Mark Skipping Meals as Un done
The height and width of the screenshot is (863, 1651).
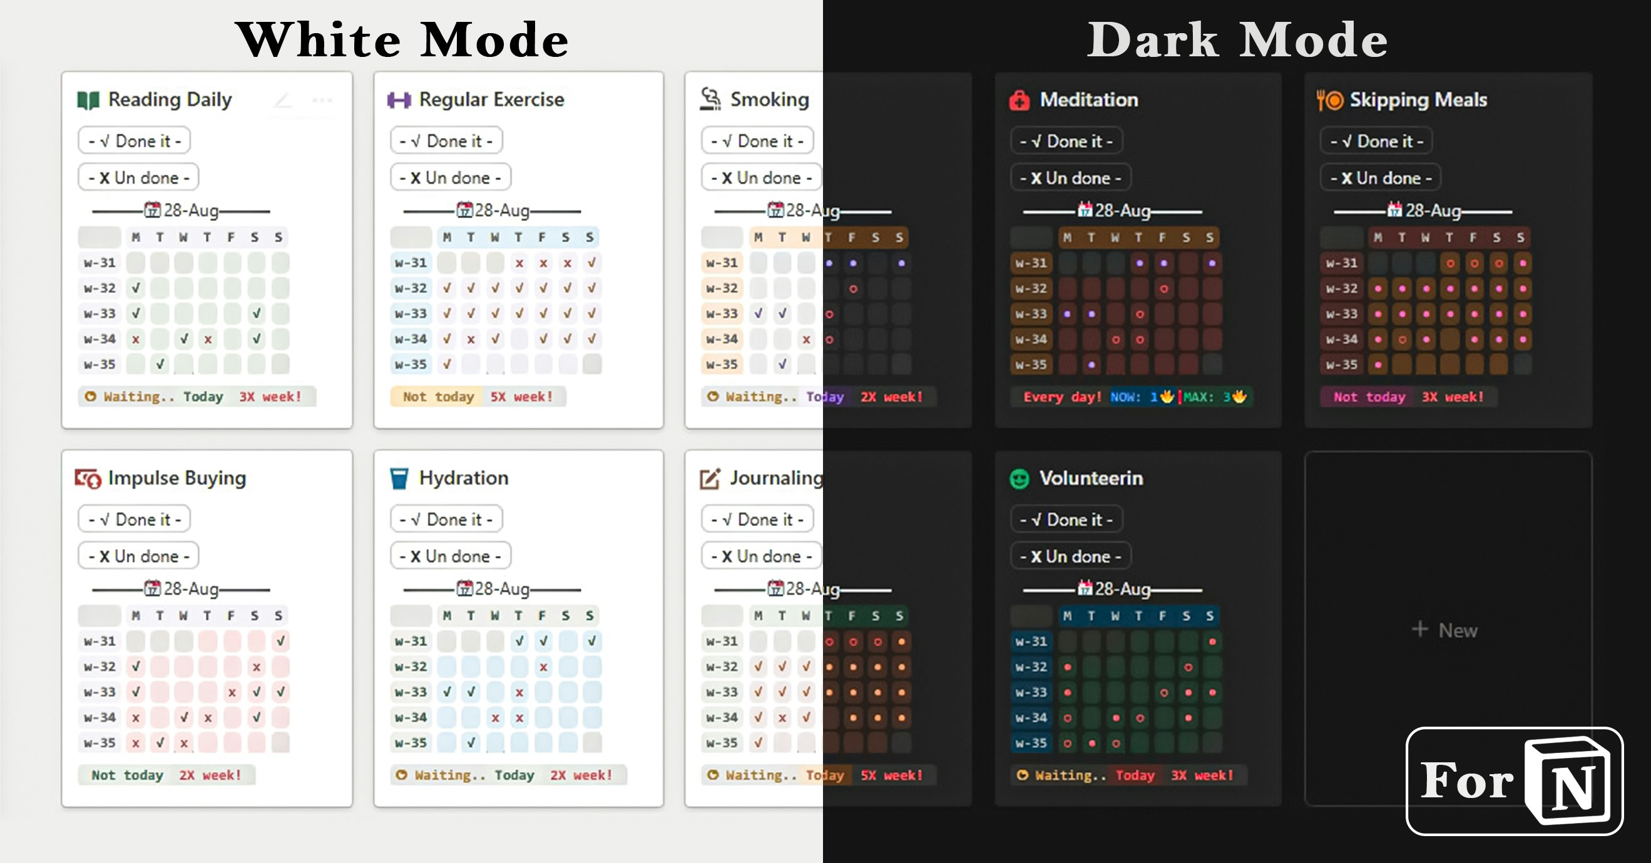(x=1381, y=178)
